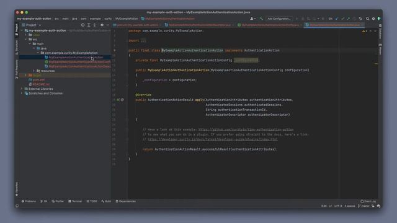Collapse the my-example-auth-action root node
397x223 pixels.
click(22, 30)
